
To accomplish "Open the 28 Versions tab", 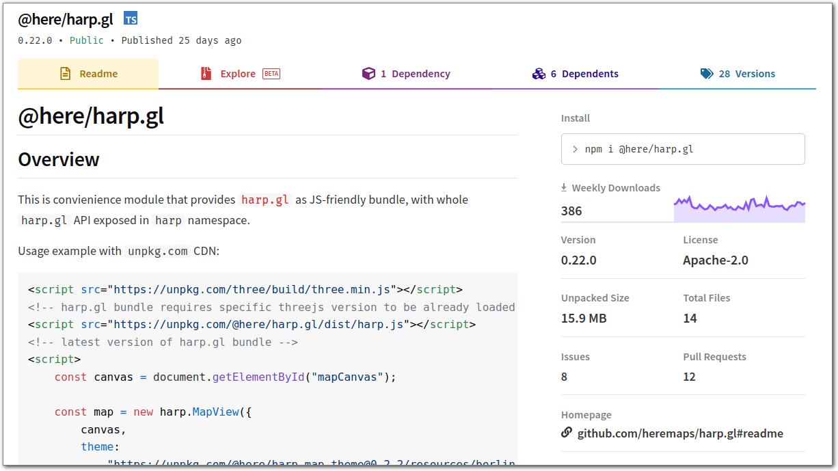I will (x=738, y=74).
